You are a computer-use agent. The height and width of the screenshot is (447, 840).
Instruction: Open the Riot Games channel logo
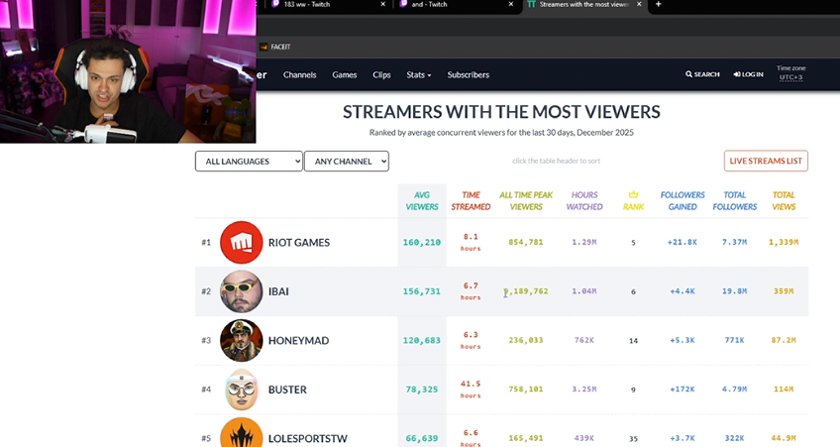pos(241,242)
